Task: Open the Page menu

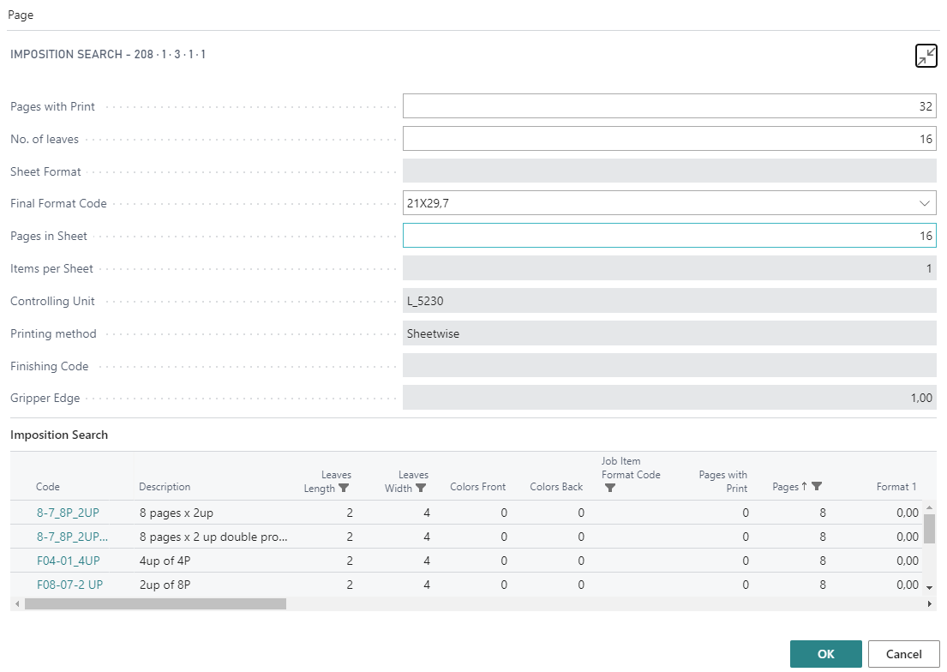Action: click(x=21, y=15)
